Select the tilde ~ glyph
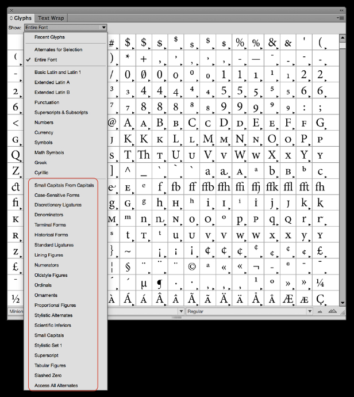 point(128,250)
